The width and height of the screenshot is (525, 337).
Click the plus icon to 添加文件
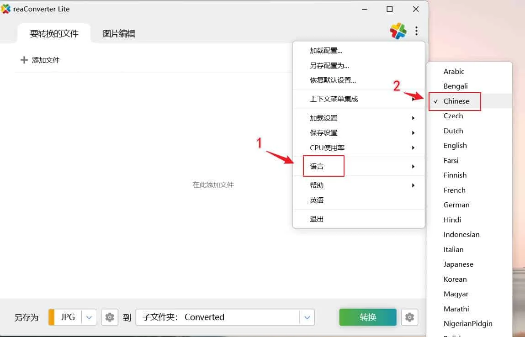[x=24, y=60]
